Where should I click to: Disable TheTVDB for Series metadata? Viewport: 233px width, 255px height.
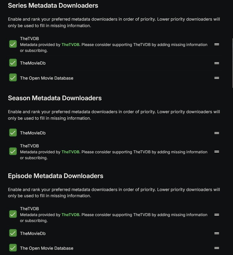tap(13, 44)
